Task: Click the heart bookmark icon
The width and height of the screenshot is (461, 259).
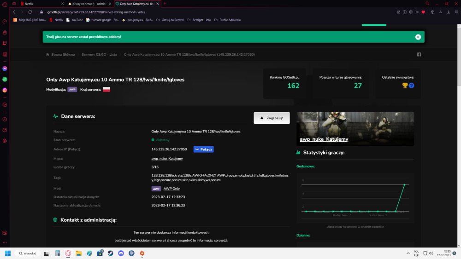Action: point(423,12)
